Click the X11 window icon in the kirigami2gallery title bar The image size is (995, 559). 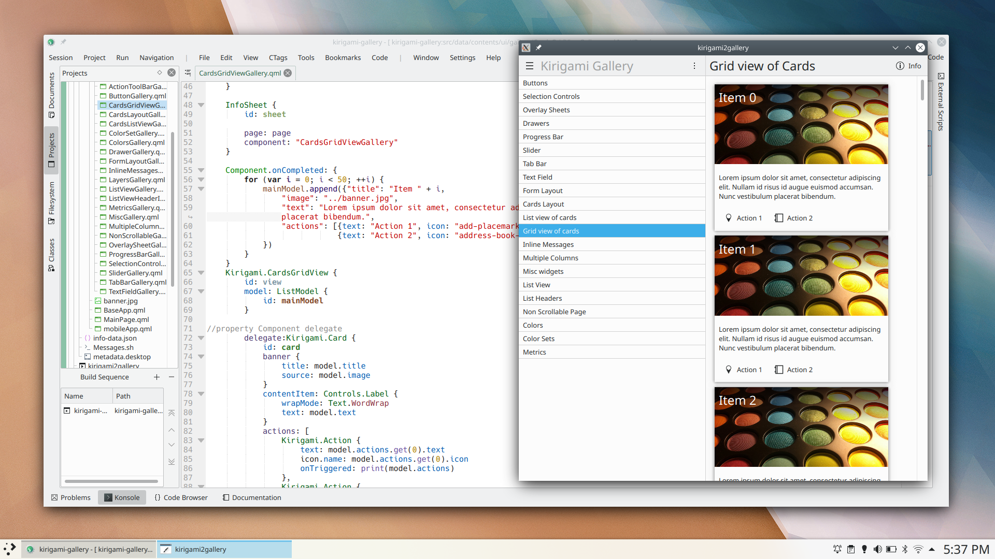[x=526, y=48]
